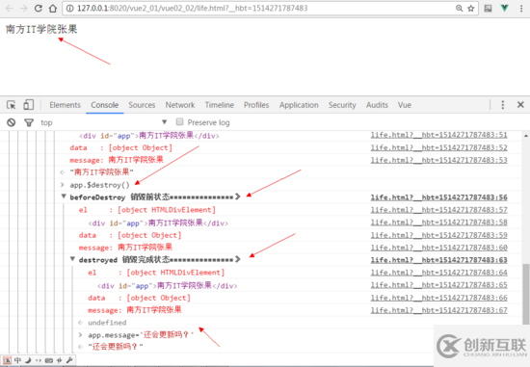Open the Vue devtools tab
This screenshot has height=367, width=530.
(405, 105)
